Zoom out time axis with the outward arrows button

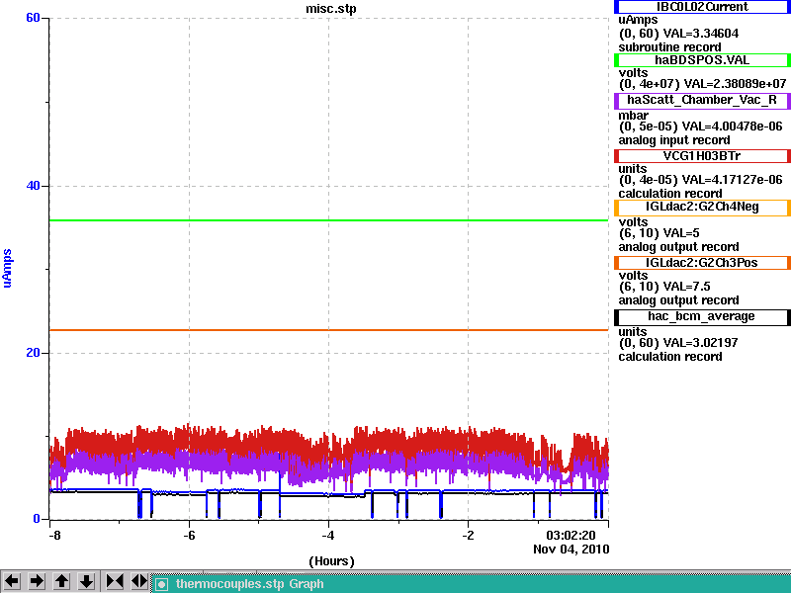click(x=139, y=581)
